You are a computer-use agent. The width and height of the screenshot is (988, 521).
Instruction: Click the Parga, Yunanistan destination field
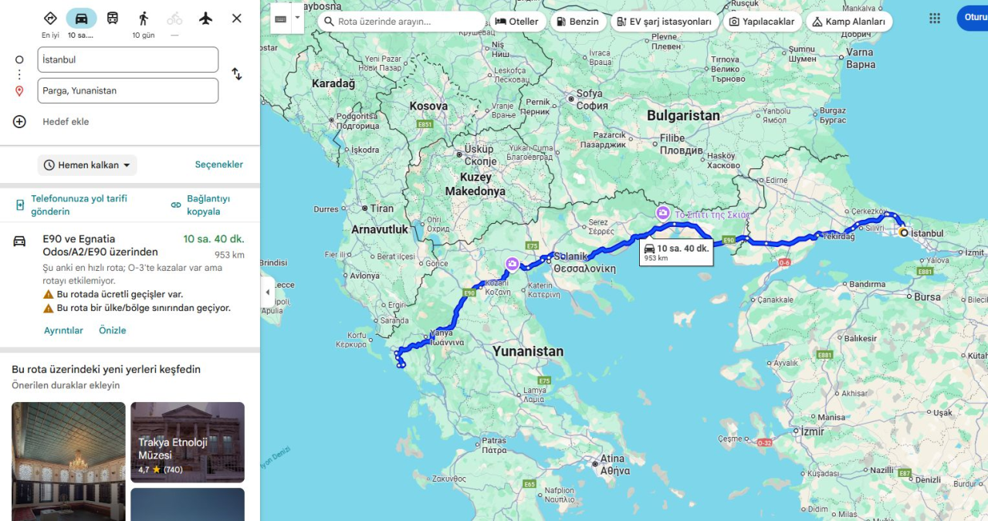(128, 90)
